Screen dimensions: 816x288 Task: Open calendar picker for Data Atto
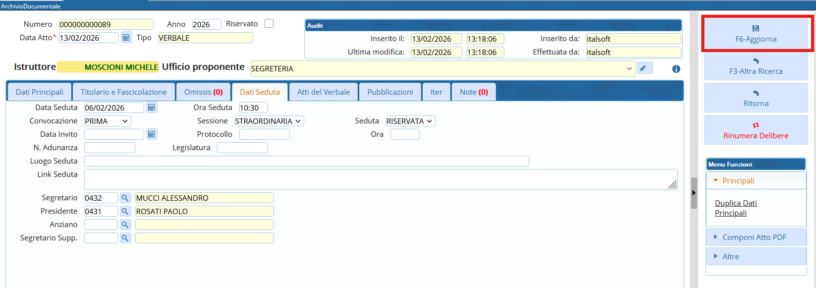[x=126, y=38]
